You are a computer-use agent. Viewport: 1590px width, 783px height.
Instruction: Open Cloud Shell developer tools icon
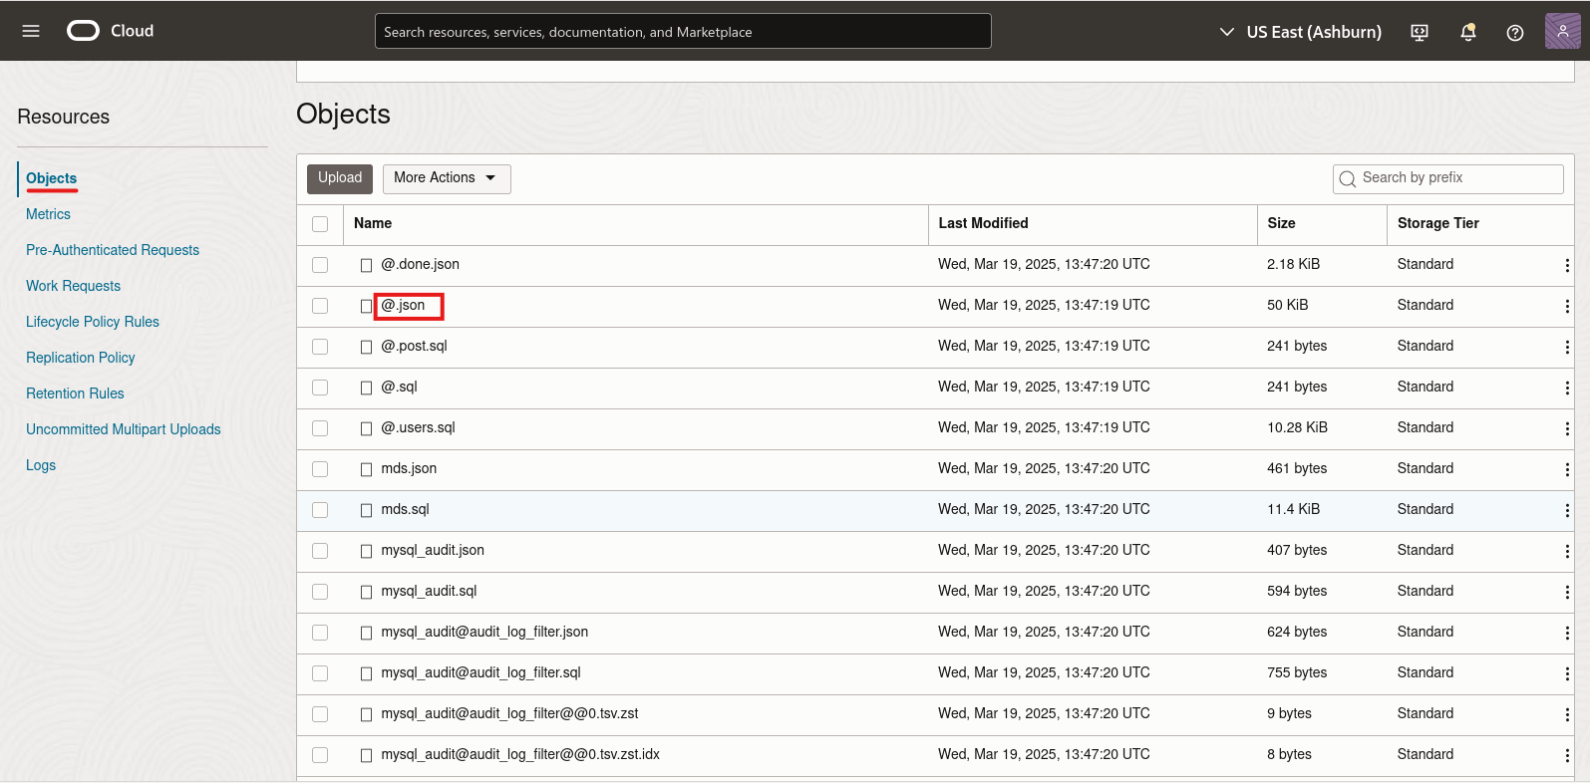(x=1420, y=32)
